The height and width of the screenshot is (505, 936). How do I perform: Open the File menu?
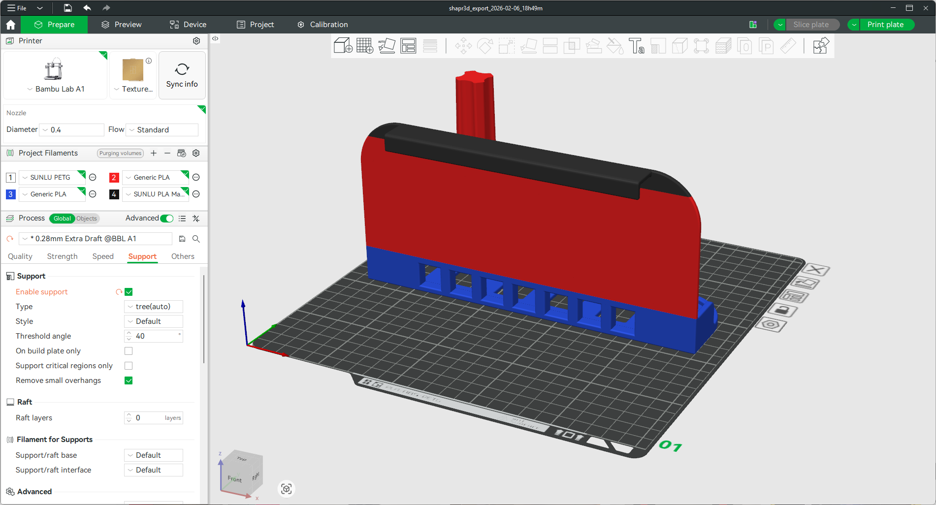18,8
